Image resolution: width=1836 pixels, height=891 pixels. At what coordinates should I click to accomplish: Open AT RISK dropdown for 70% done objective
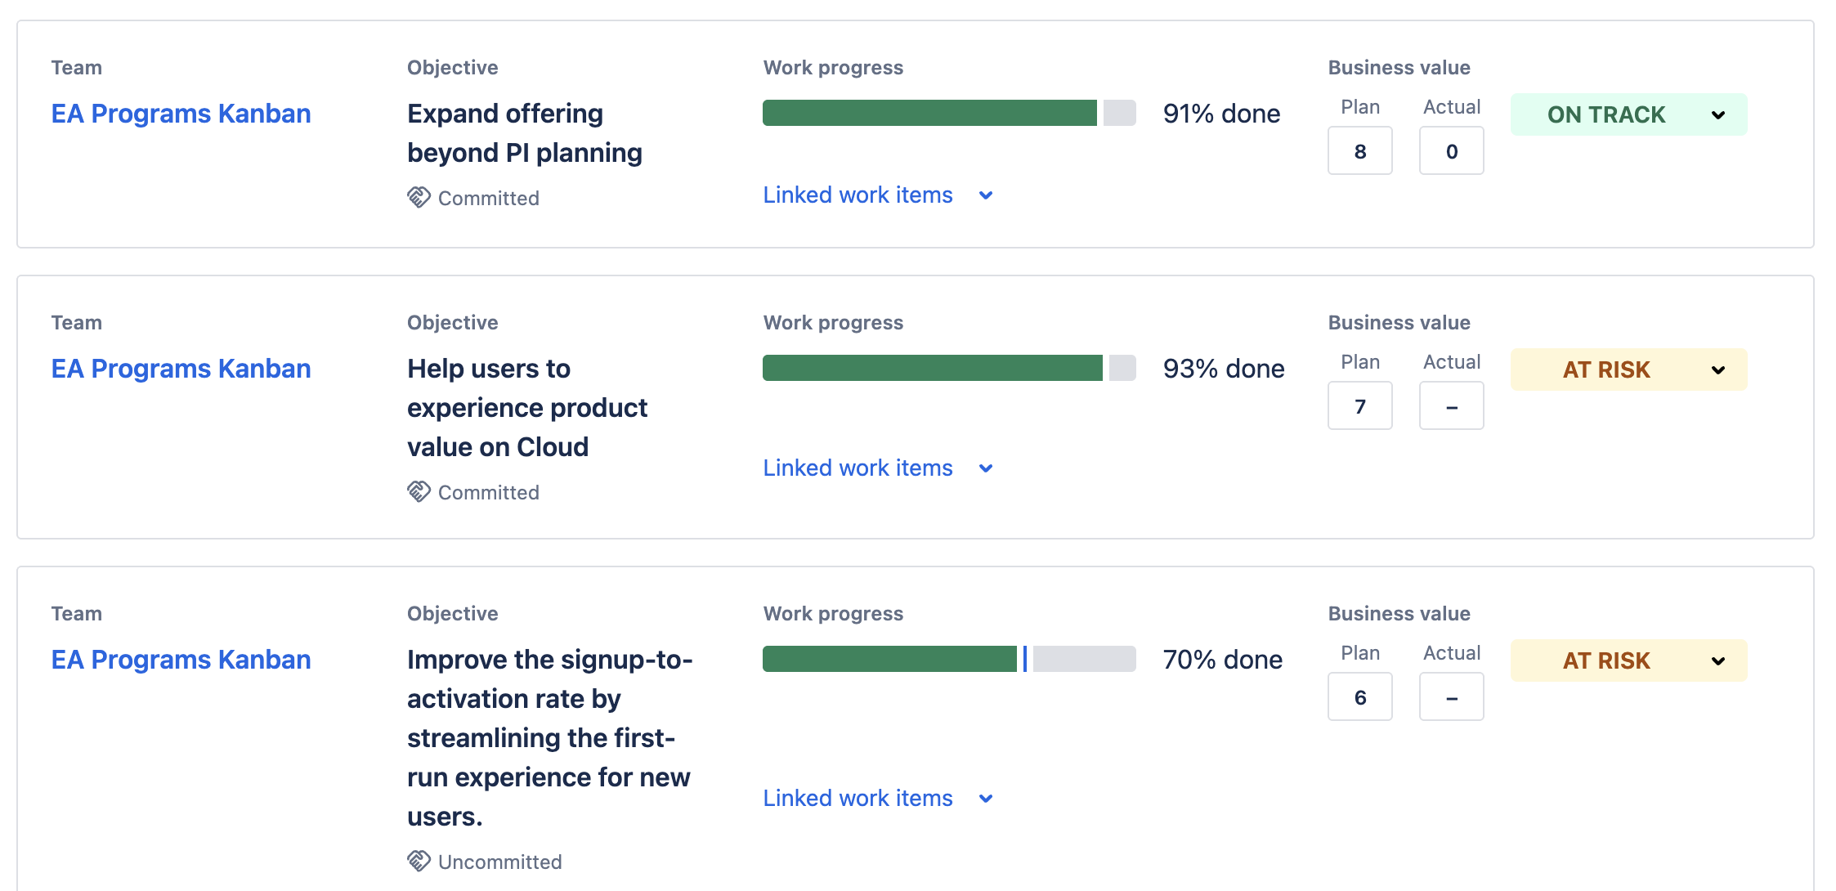click(1628, 660)
